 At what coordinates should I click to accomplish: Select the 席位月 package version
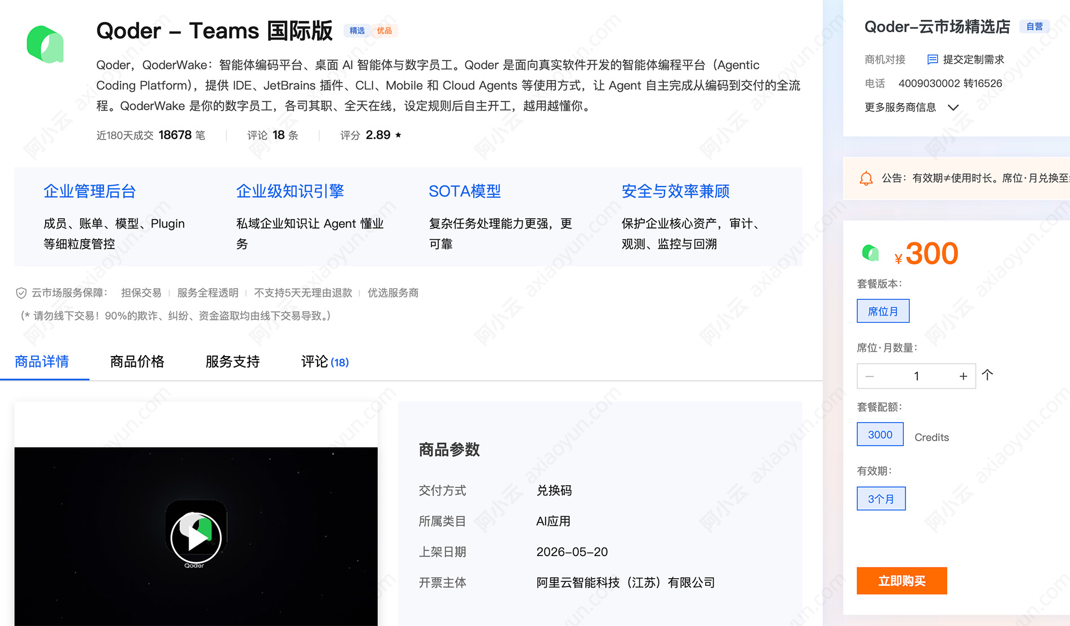pyautogui.click(x=883, y=311)
